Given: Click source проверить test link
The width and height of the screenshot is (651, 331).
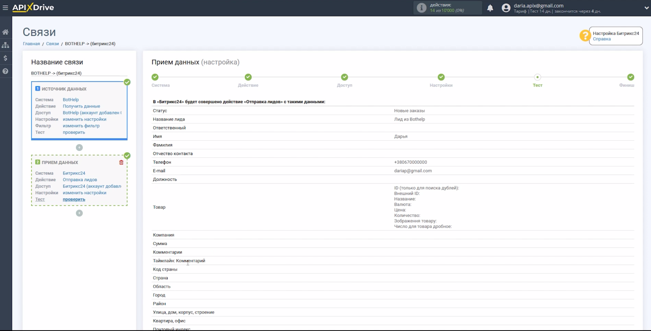Looking at the screenshot, I should 74,132.
